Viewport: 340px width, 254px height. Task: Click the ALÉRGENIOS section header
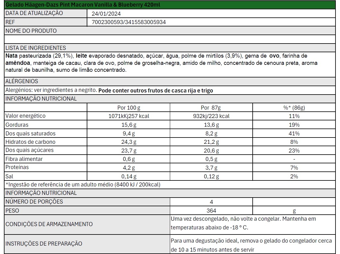tap(170, 81)
